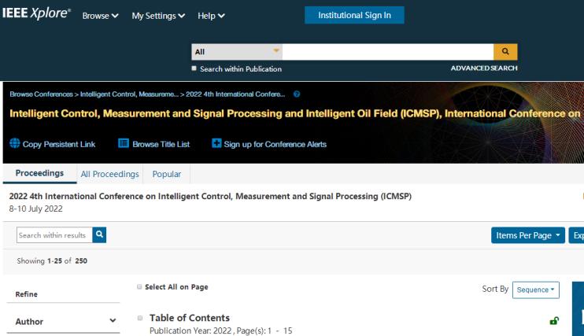The image size is (584, 336).
Task: Click the IEEE Xplore logo
Action: click(38, 16)
